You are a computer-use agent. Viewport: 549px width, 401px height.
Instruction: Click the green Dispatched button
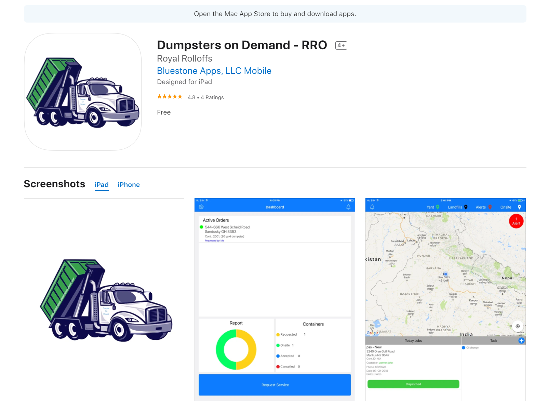coord(413,384)
